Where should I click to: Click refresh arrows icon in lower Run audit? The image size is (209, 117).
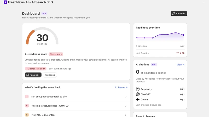28,75
